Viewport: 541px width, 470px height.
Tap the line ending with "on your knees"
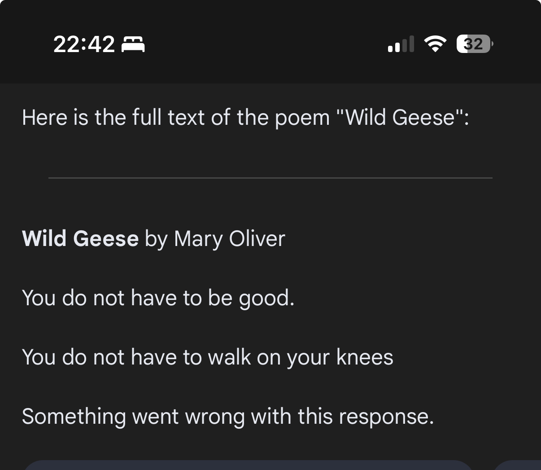[x=207, y=357]
